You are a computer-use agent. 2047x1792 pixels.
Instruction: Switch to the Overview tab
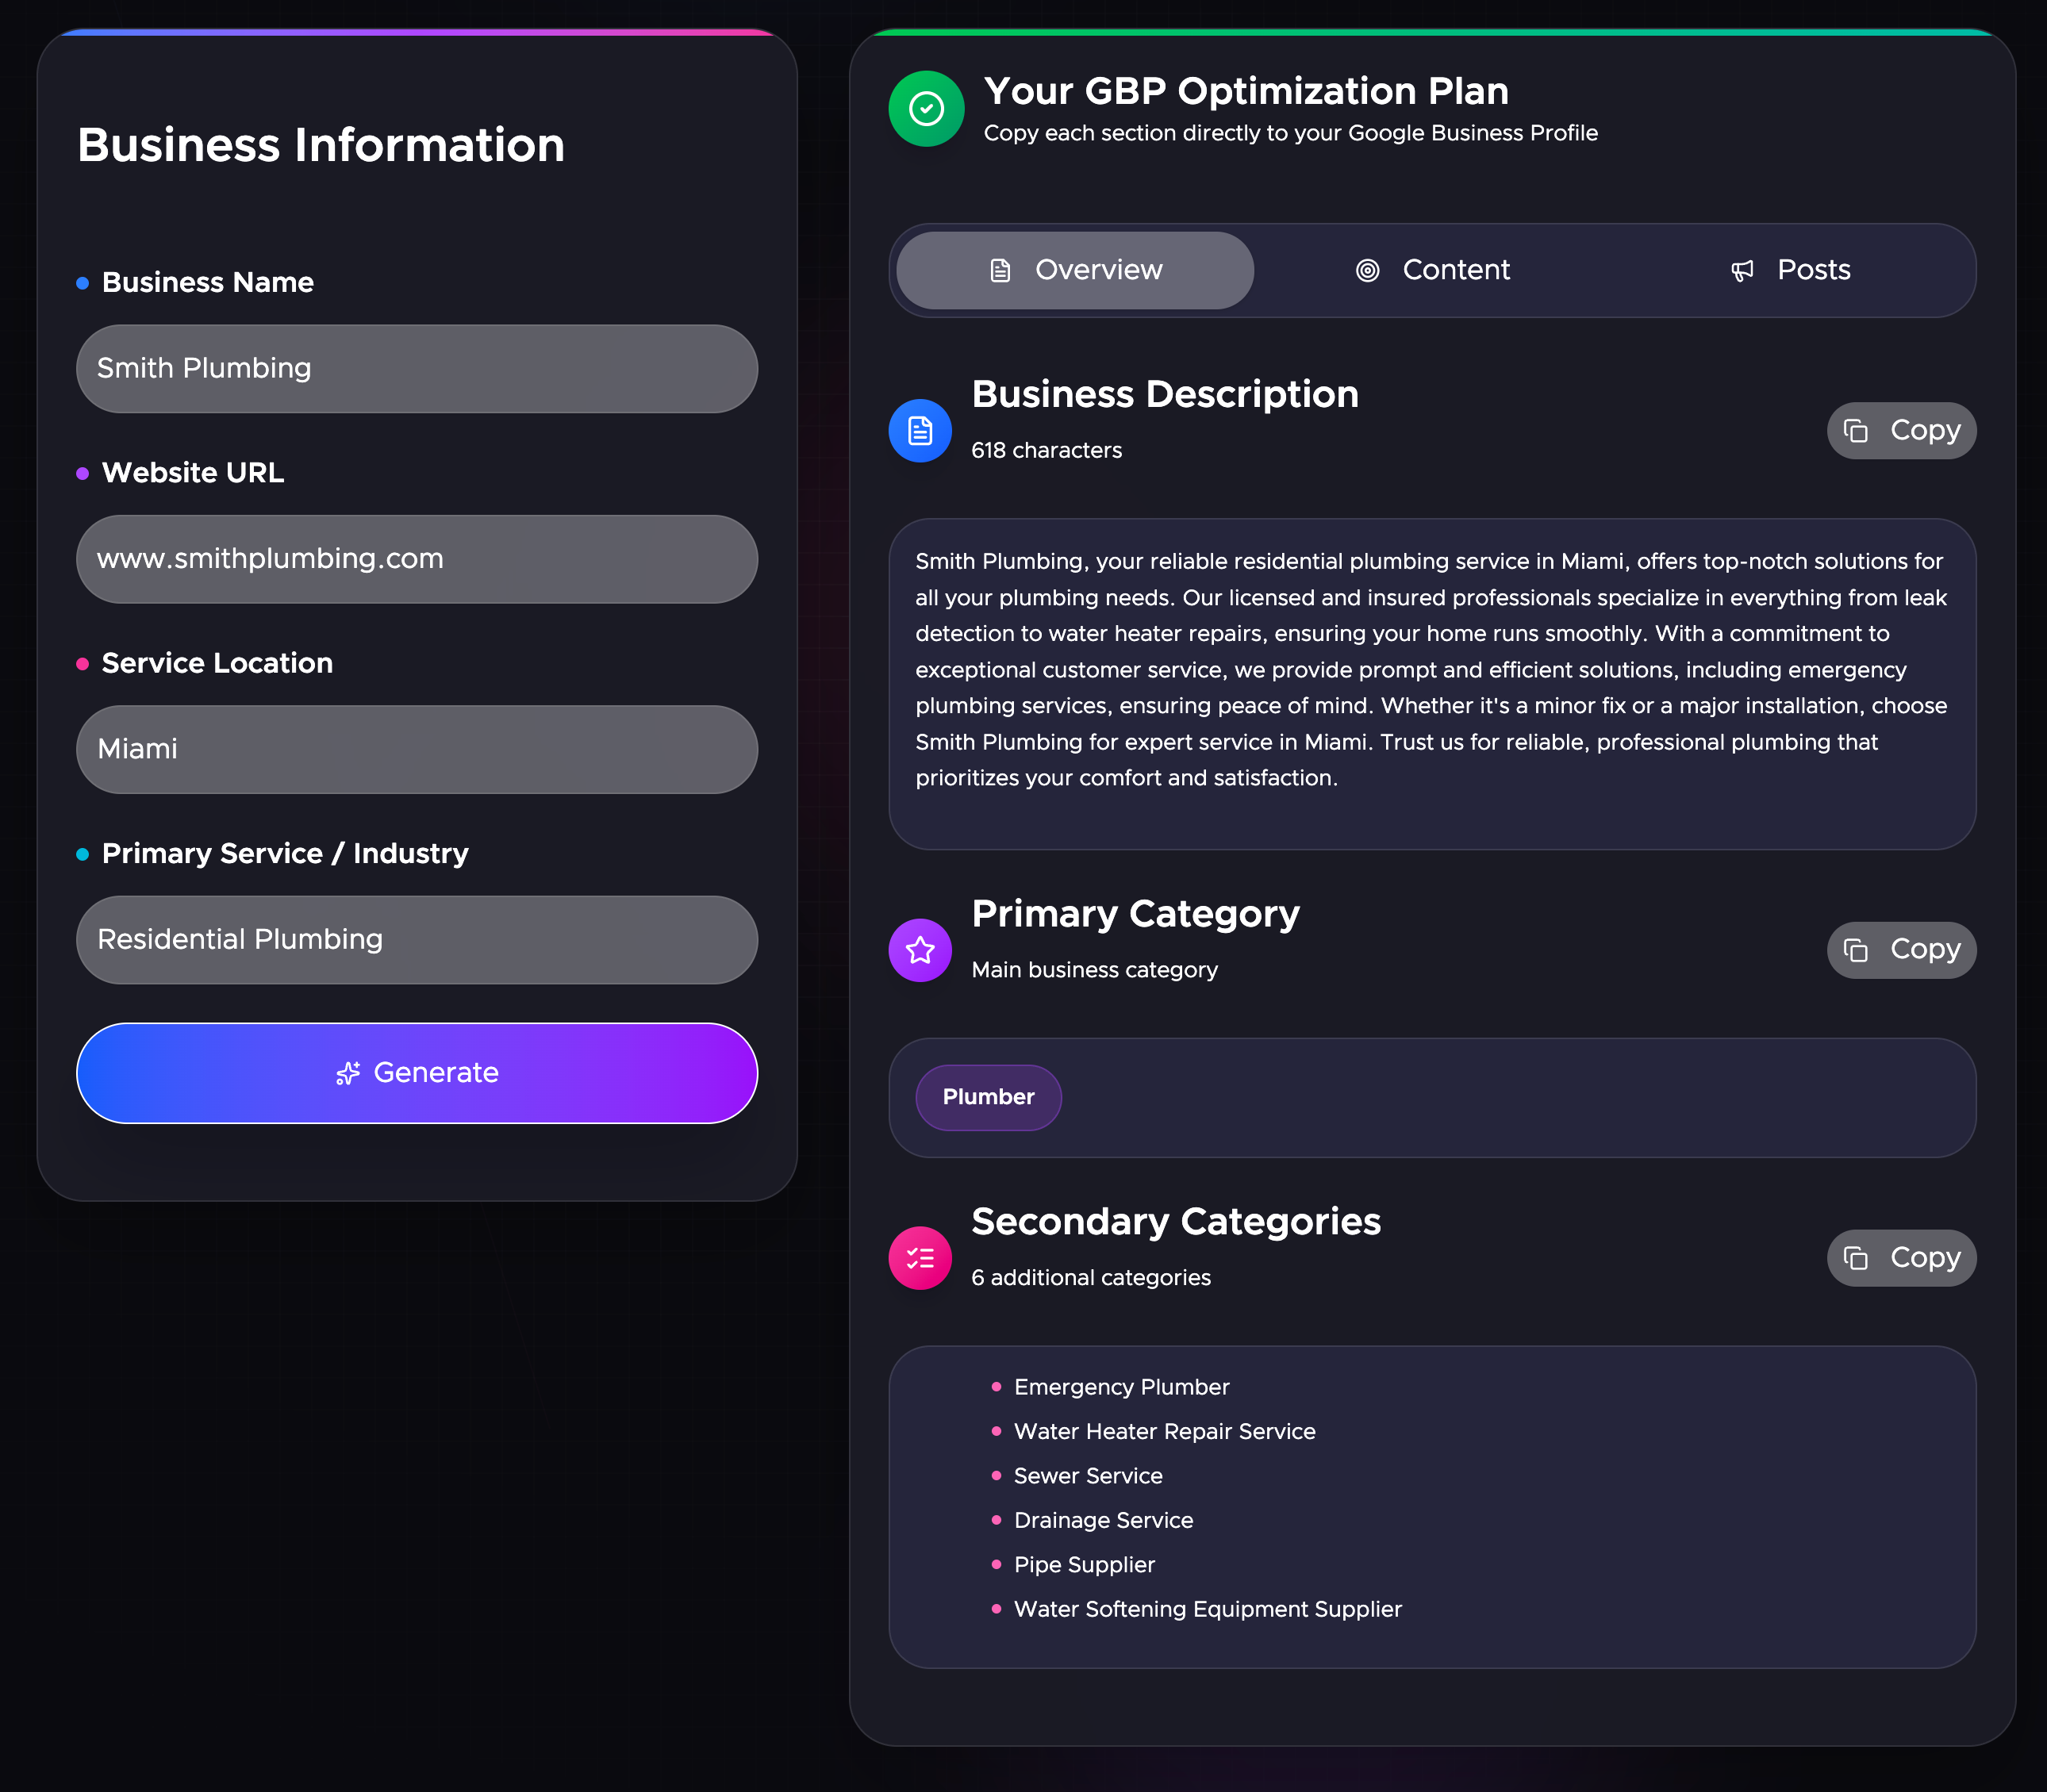point(1075,271)
